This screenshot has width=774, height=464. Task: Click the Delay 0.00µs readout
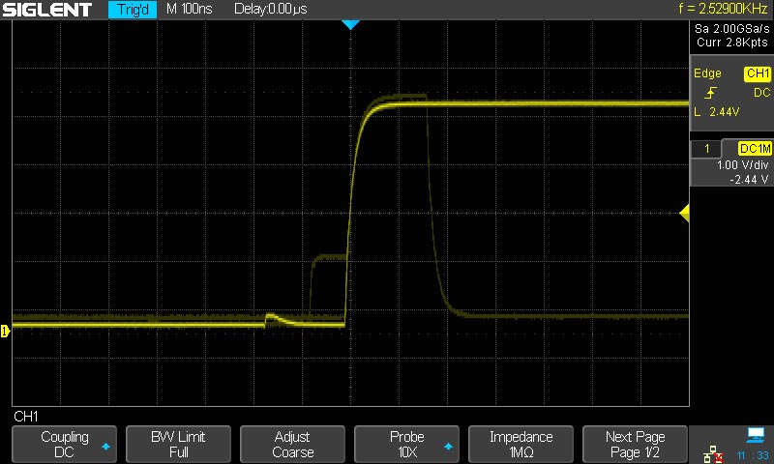[271, 10]
